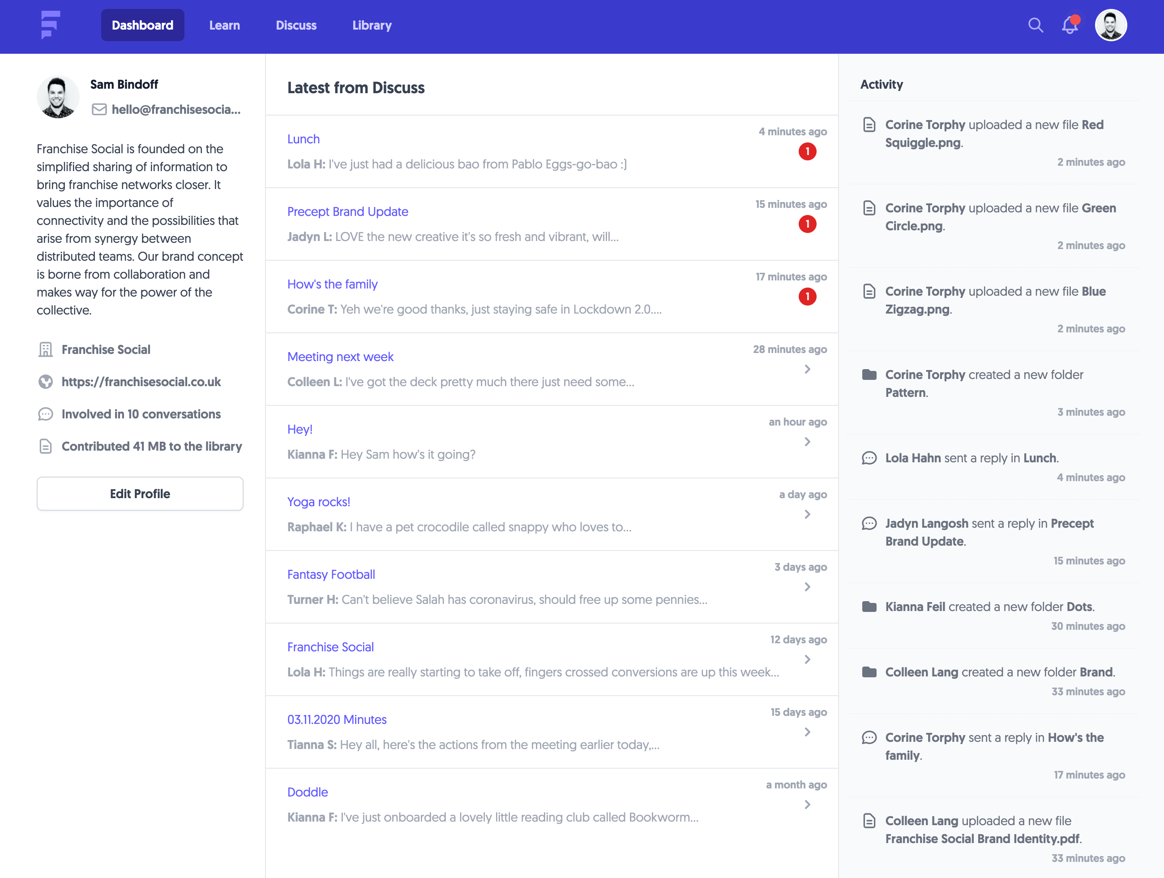Click Involved in 10 conversations text
The width and height of the screenshot is (1164, 878).
[141, 414]
